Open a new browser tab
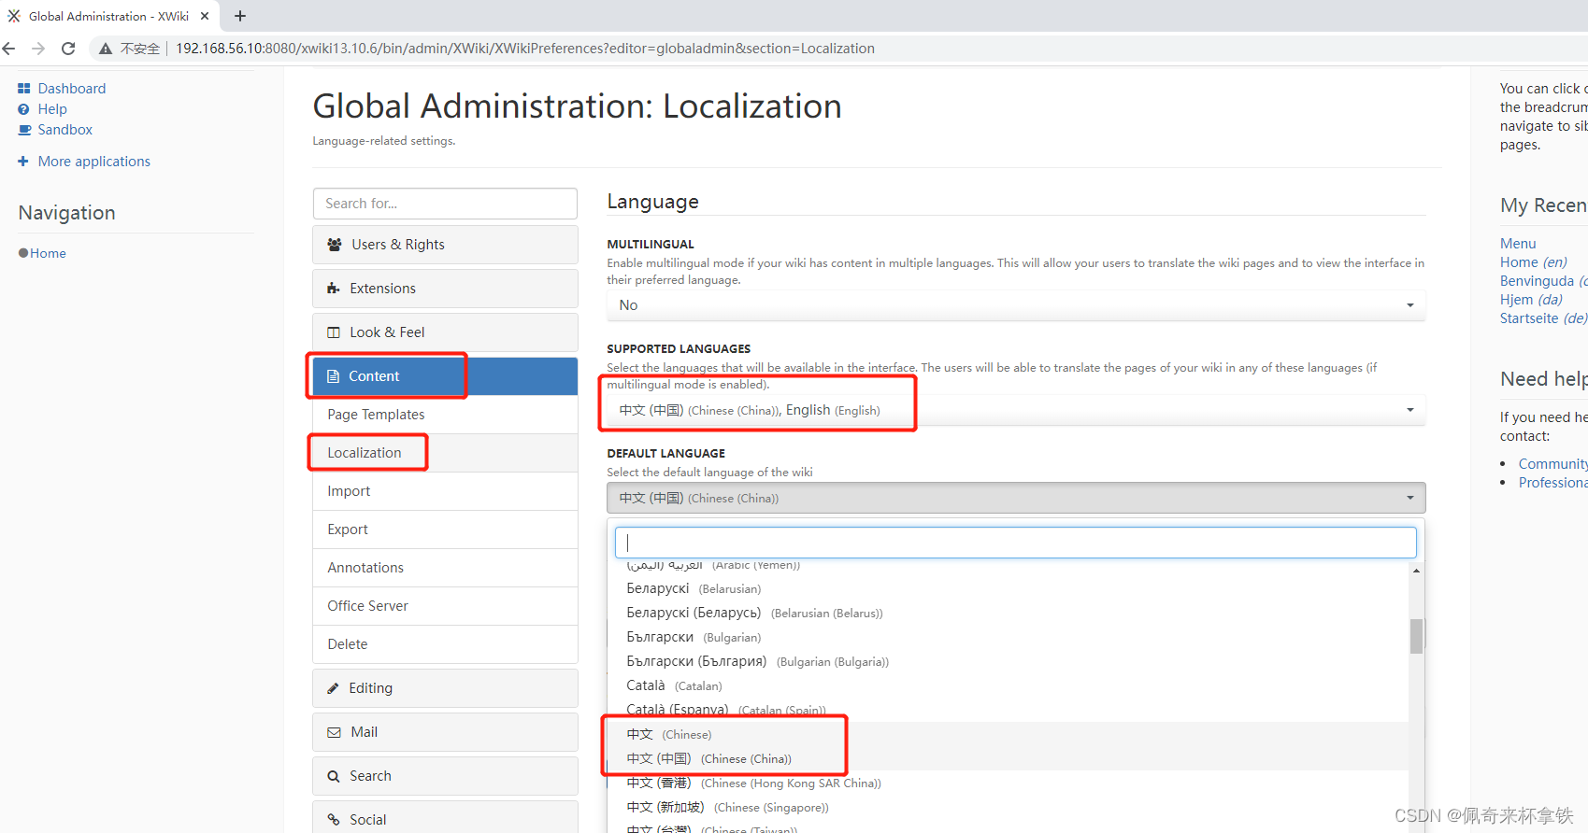The width and height of the screenshot is (1588, 833). (240, 16)
